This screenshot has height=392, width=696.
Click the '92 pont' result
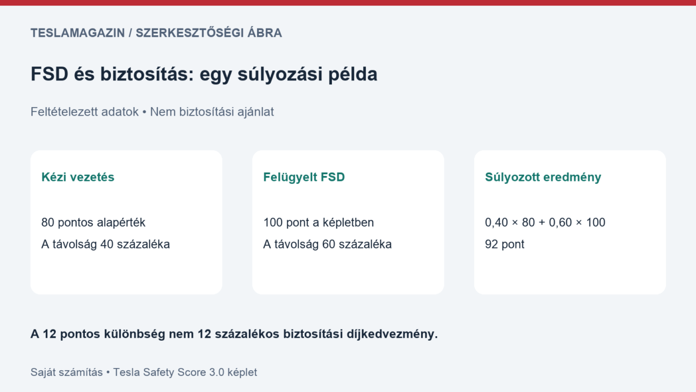pyautogui.click(x=505, y=244)
